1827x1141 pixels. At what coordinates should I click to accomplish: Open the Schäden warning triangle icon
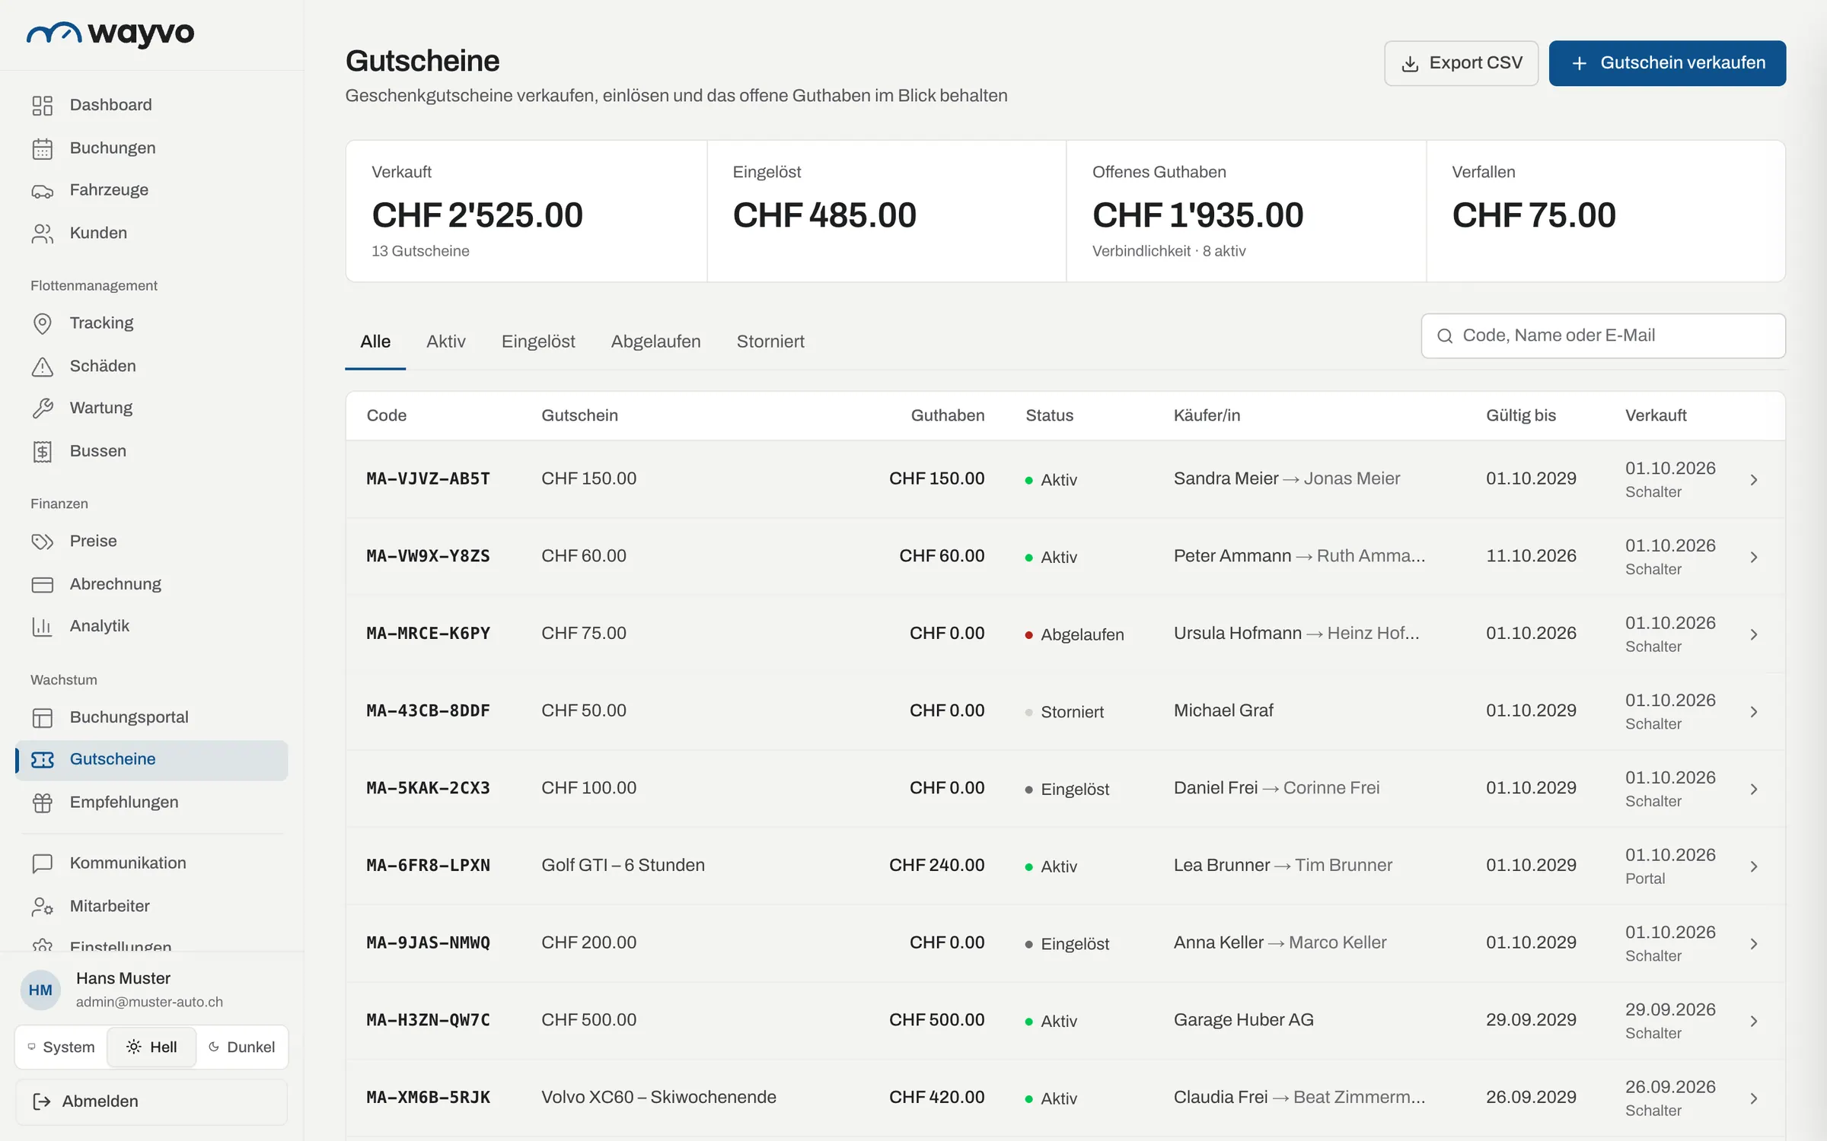[43, 367]
